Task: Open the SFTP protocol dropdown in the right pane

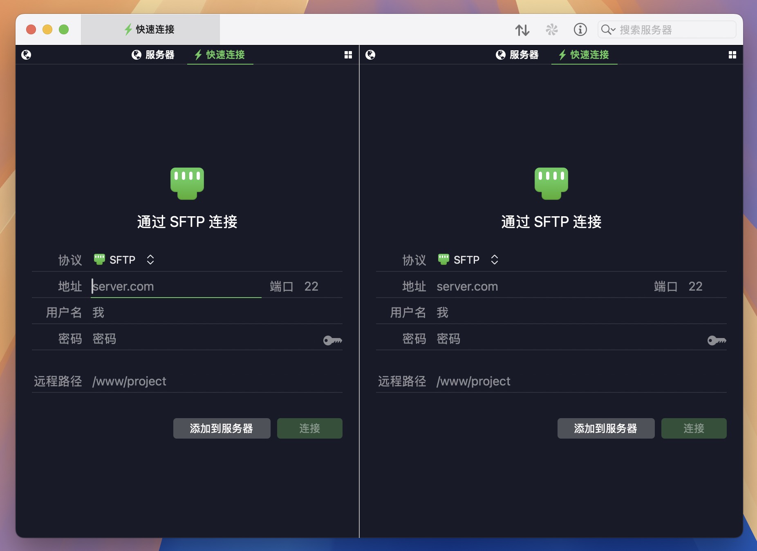Action: click(x=495, y=260)
